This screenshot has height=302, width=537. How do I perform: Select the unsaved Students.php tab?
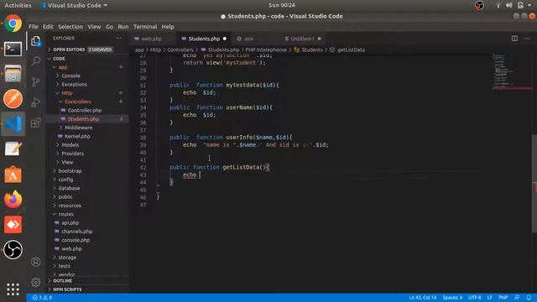tap(204, 39)
